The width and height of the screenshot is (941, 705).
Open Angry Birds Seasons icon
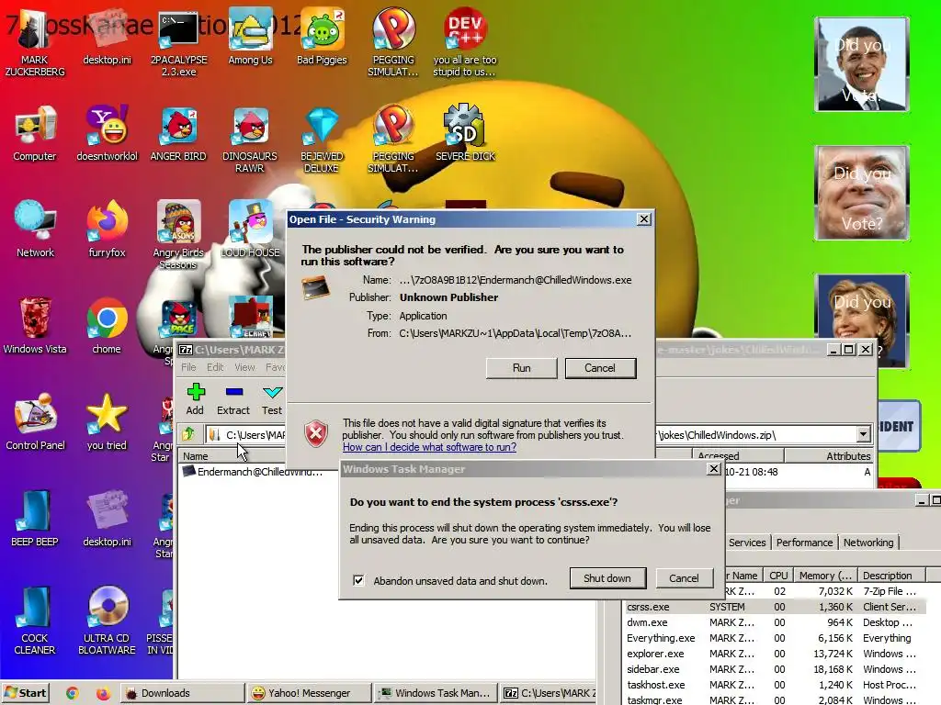(x=178, y=236)
